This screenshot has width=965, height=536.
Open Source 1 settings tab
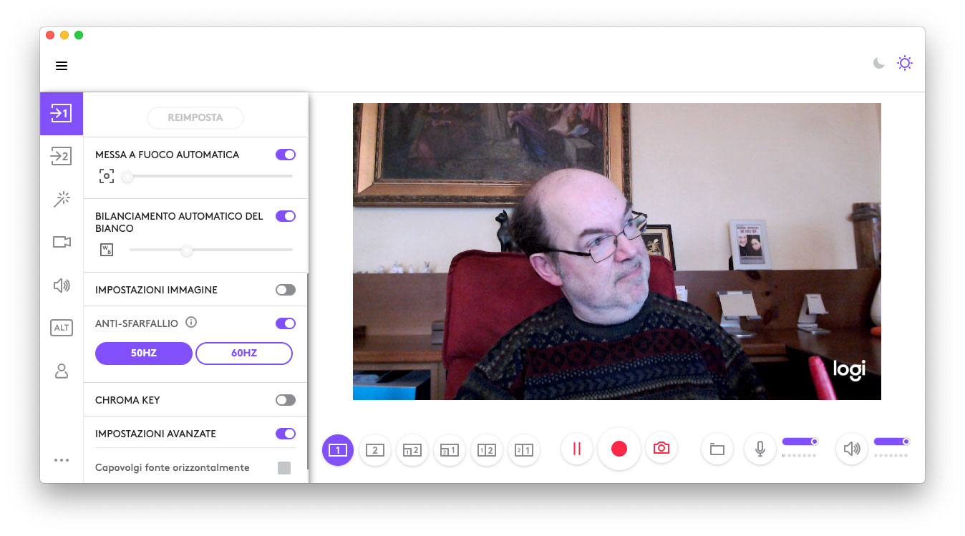[x=62, y=113]
